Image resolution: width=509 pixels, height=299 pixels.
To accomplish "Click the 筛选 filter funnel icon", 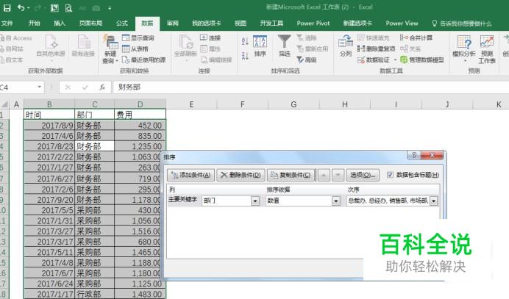I will pos(285,46).
